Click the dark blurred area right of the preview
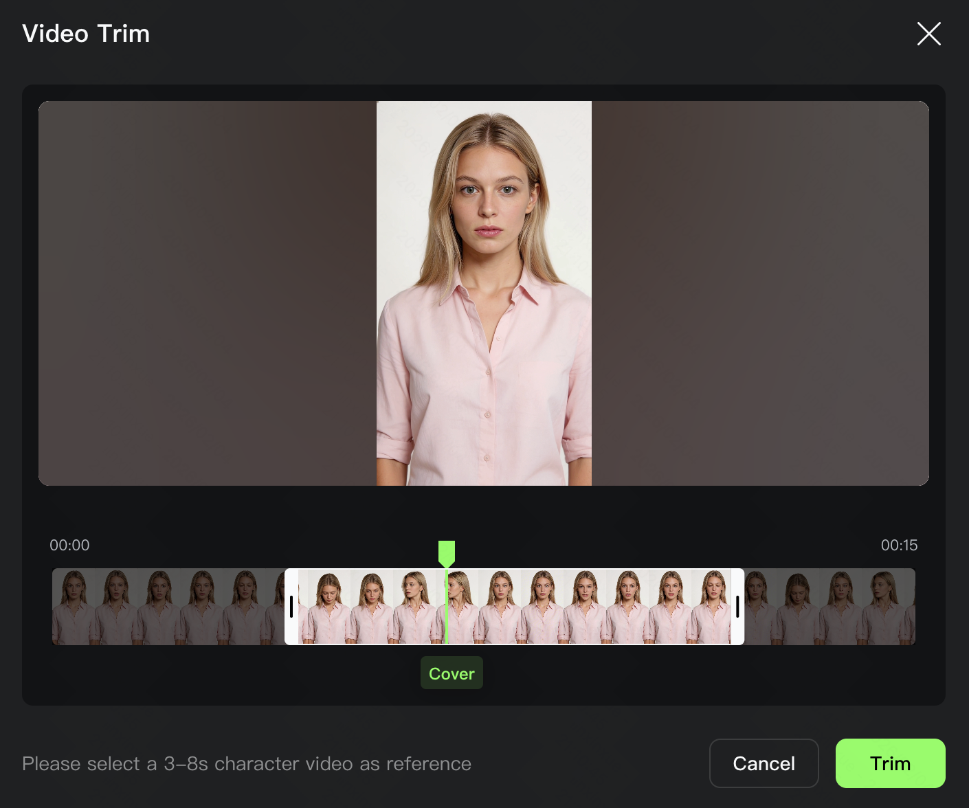Viewport: 969px width, 808px height. pyautogui.click(x=759, y=293)
